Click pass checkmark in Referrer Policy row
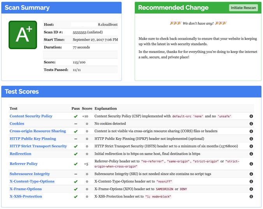This screenshot has height=209, width=263. (76, 164)
